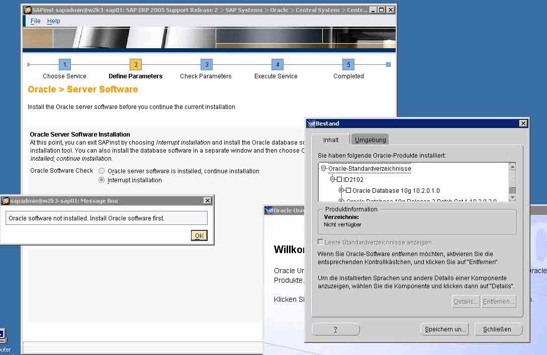Click step 1 Choose Service marker
The height and width of the screenshot is (355, 547).
[65, 64]
